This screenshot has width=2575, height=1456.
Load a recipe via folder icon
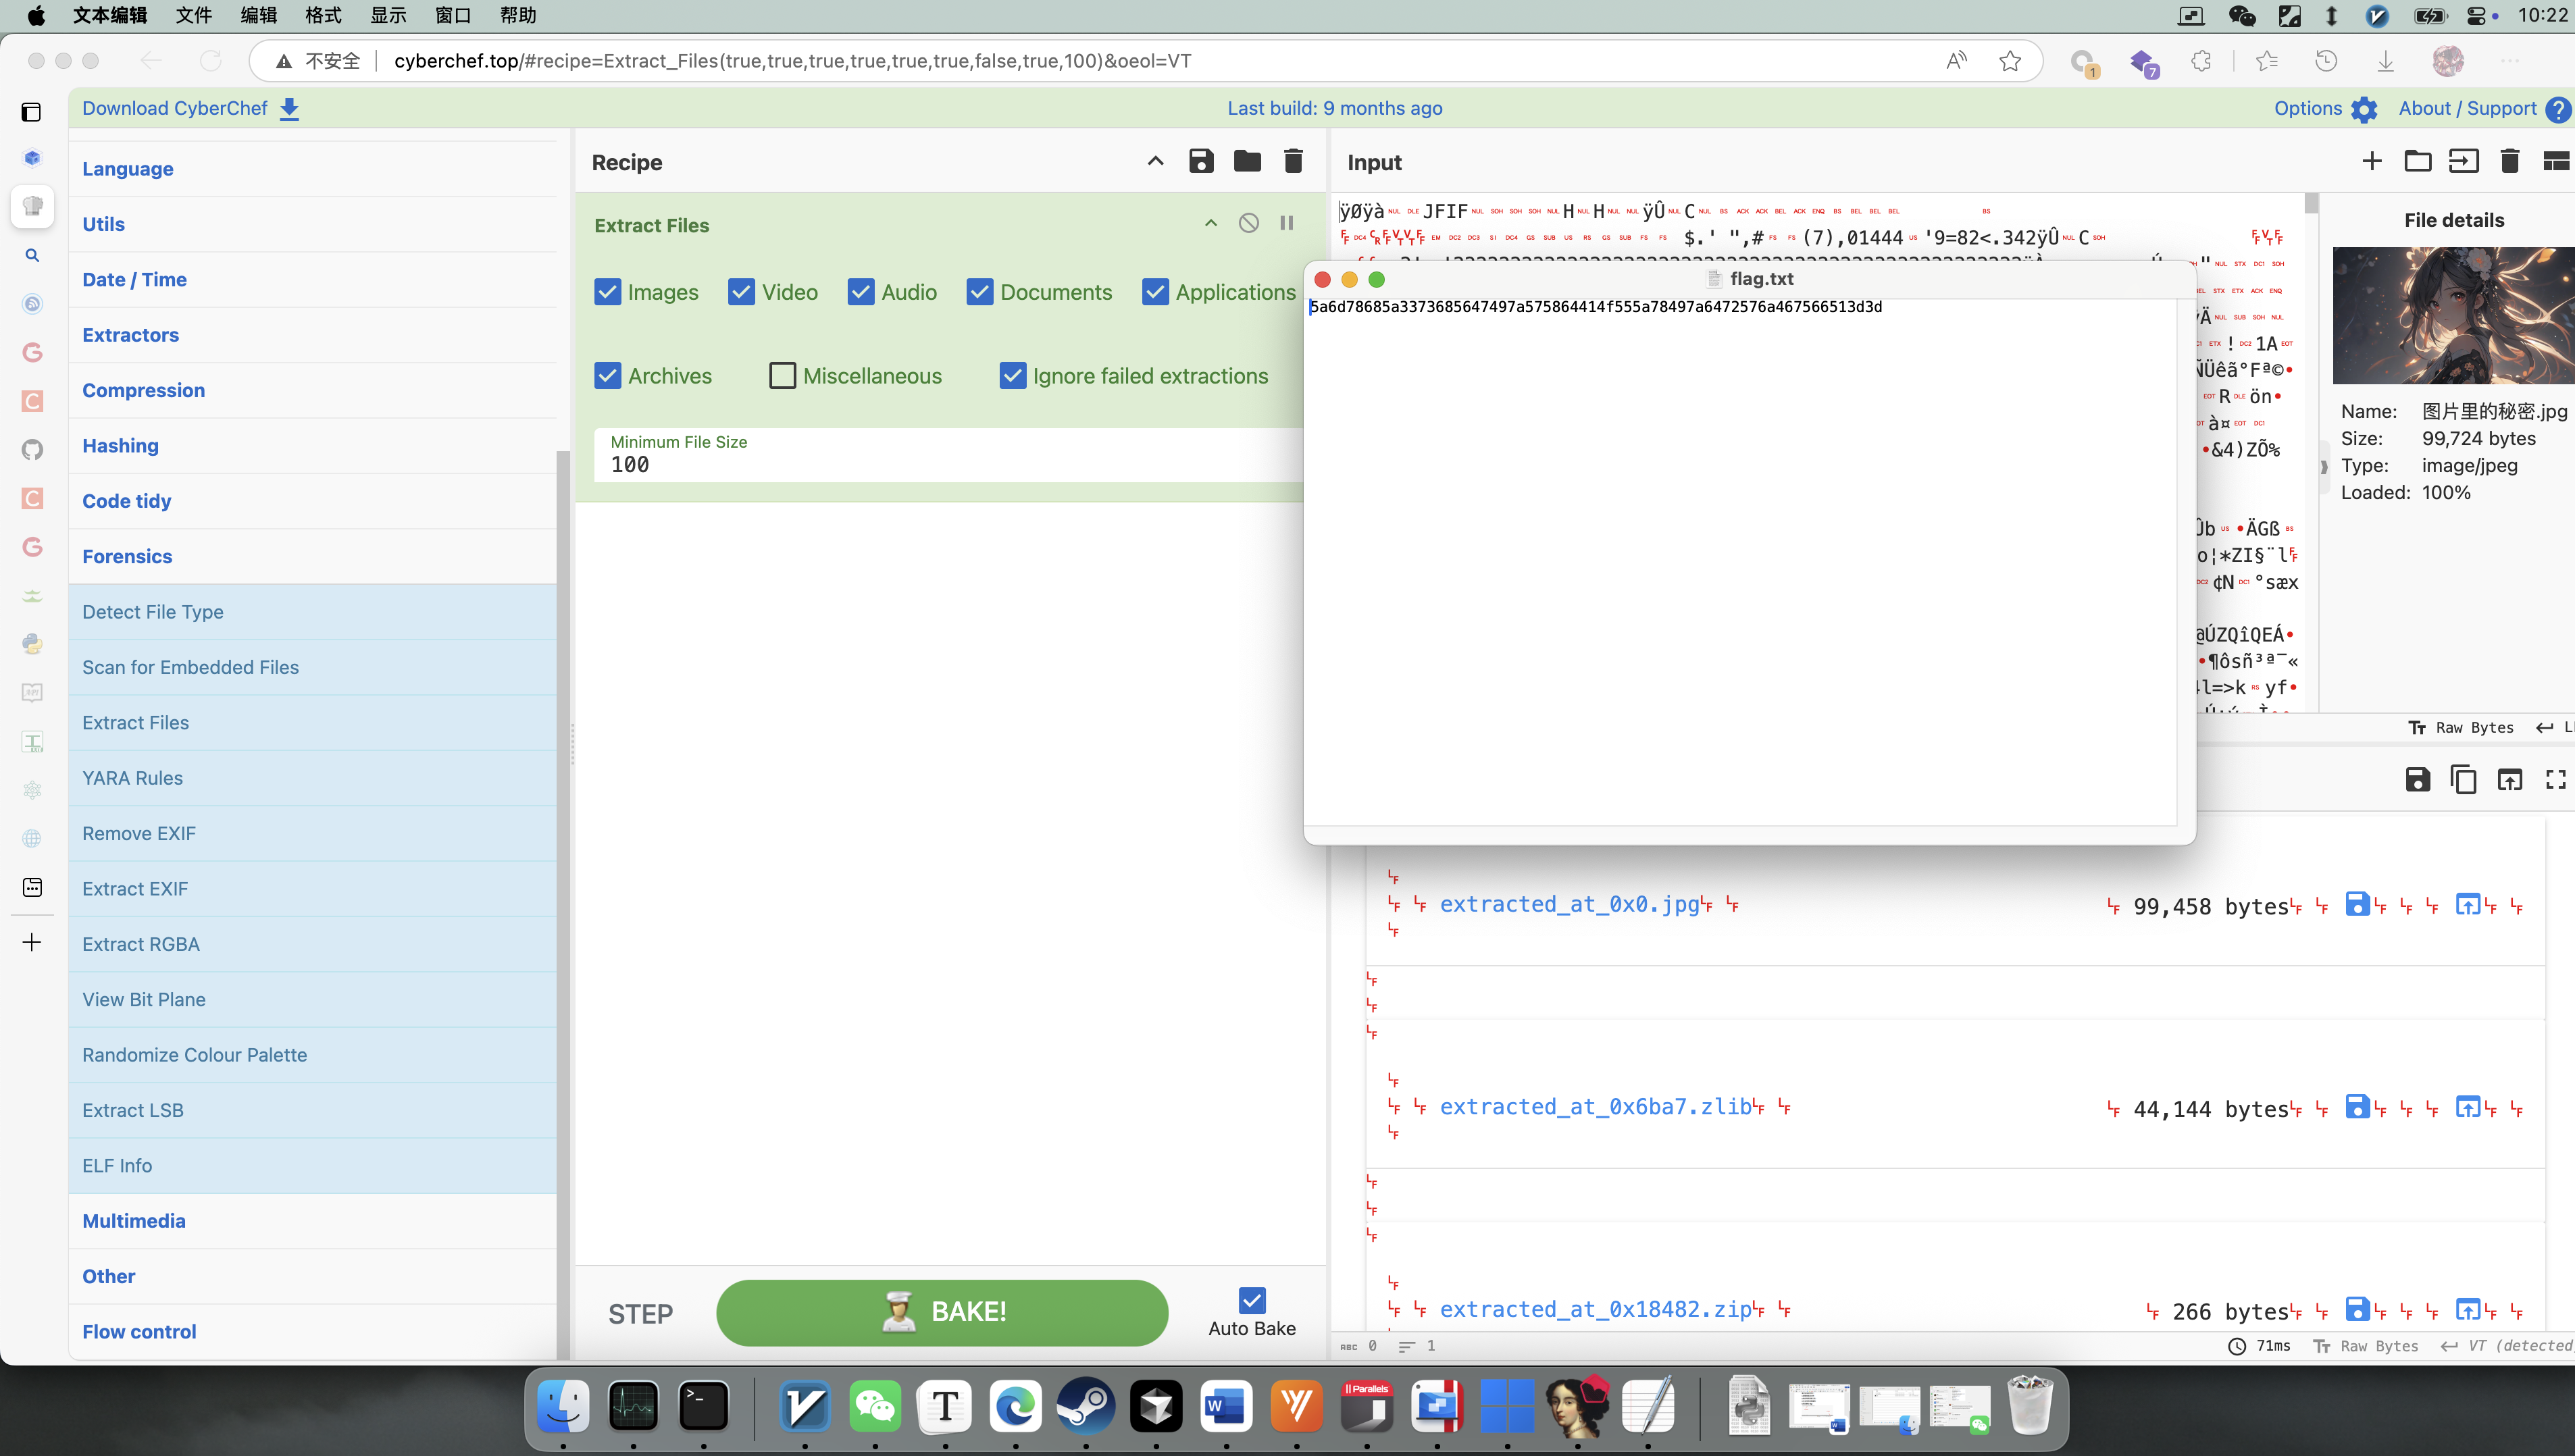click(x=1247, y=161)
